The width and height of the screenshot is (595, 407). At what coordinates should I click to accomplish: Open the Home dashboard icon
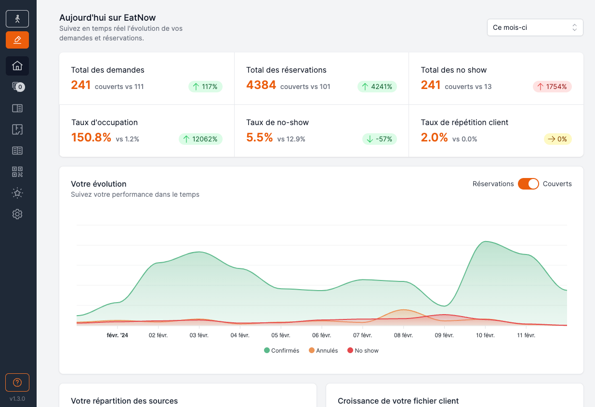(x=17, y=66)
